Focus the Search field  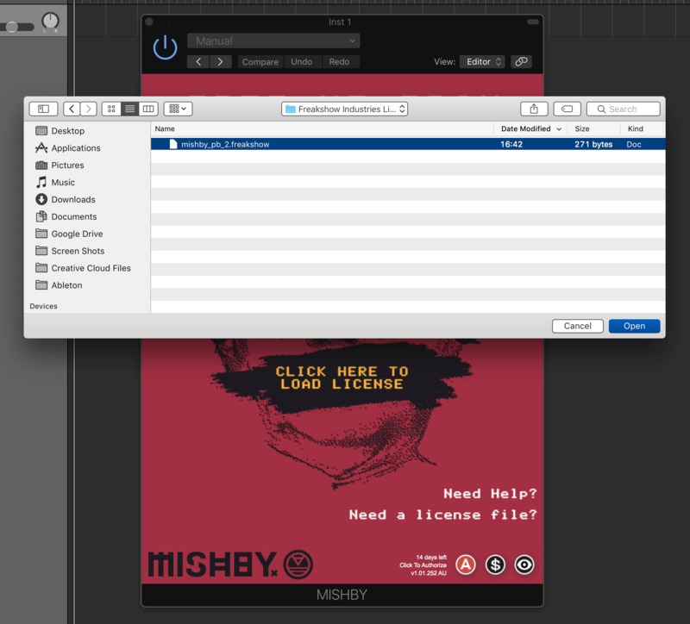point(623,109)
